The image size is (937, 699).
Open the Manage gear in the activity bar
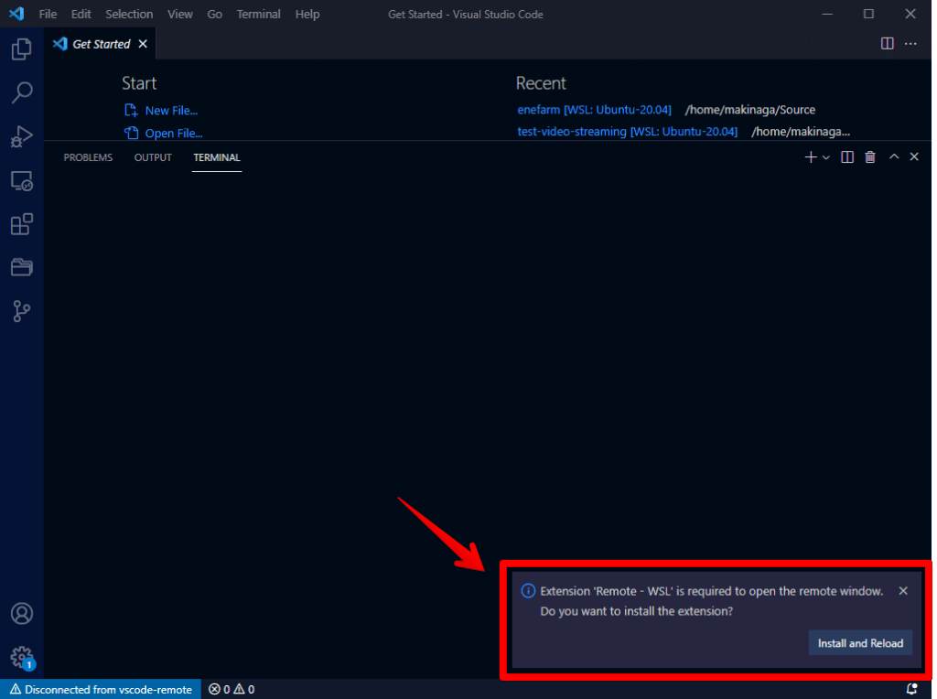click(21, 655)
